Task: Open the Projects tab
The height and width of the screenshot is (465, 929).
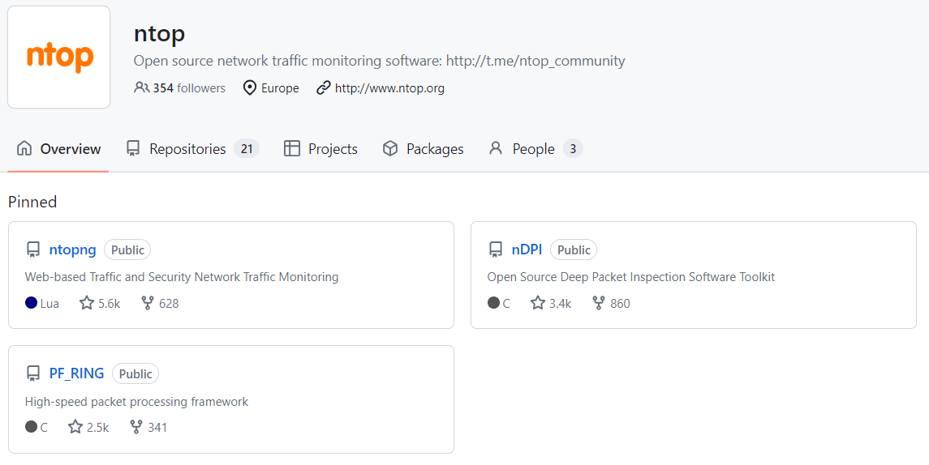Action: point(321,148)
